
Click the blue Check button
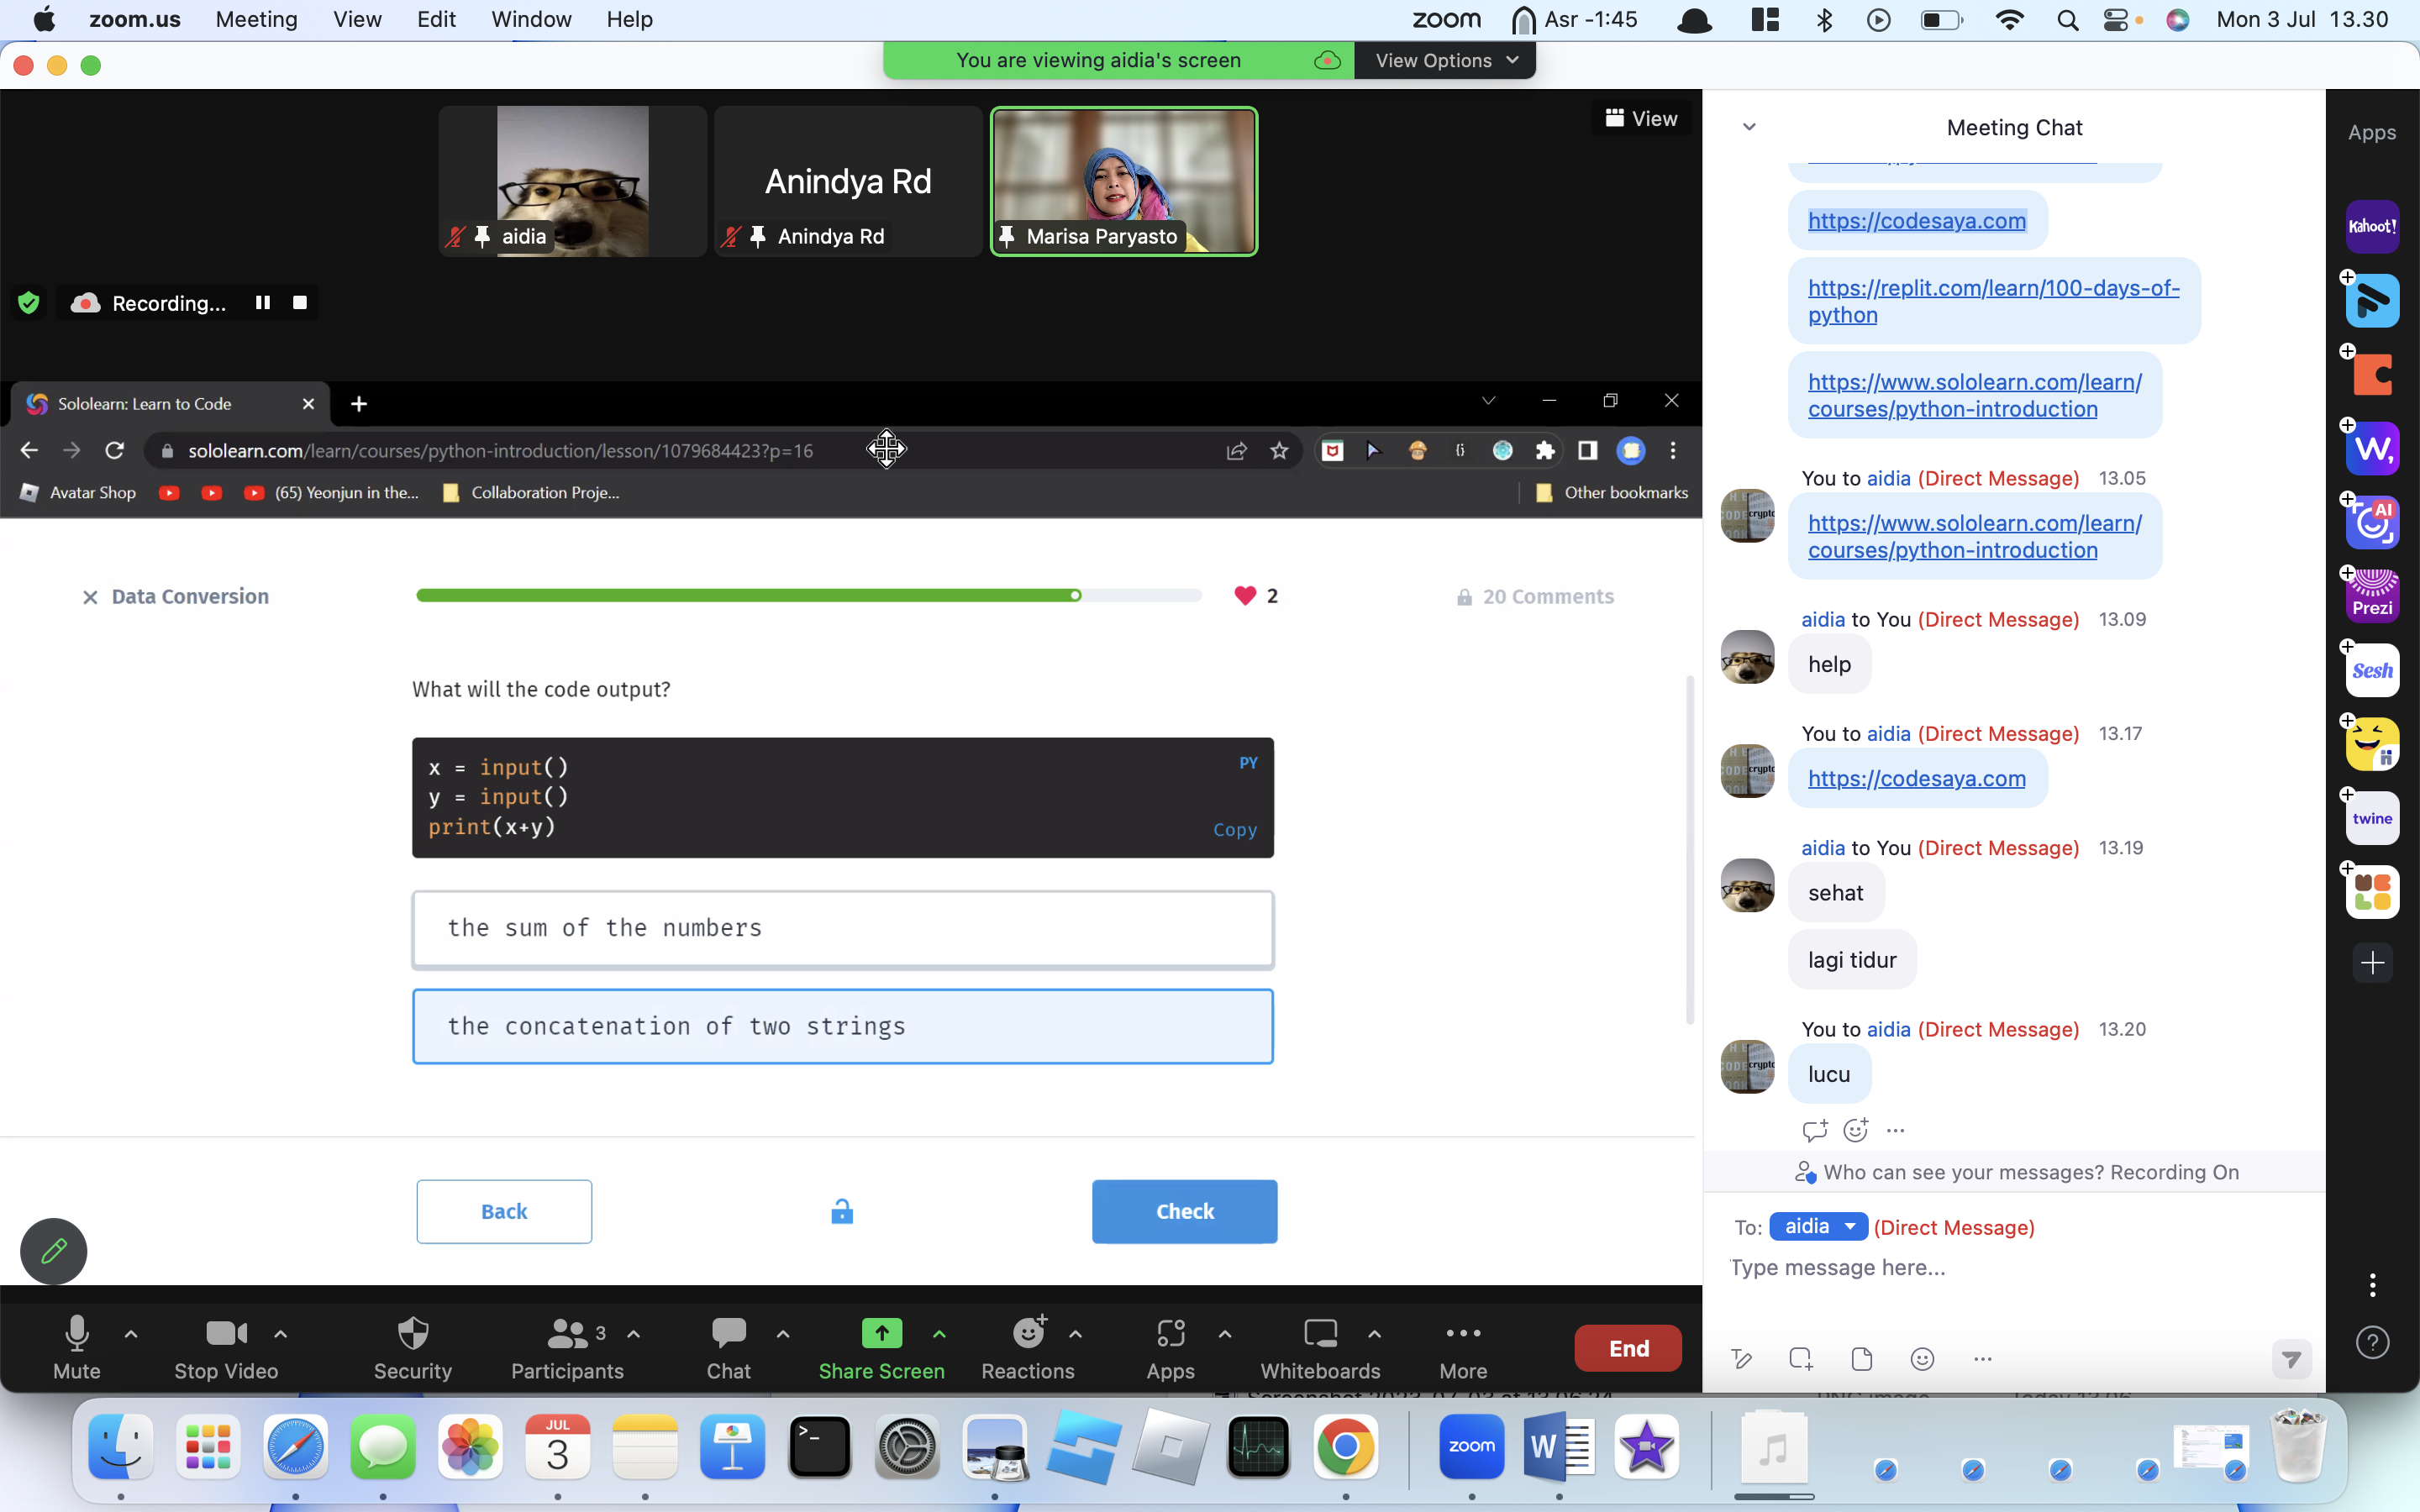pyautogui.click(x=1184, y=1211)
